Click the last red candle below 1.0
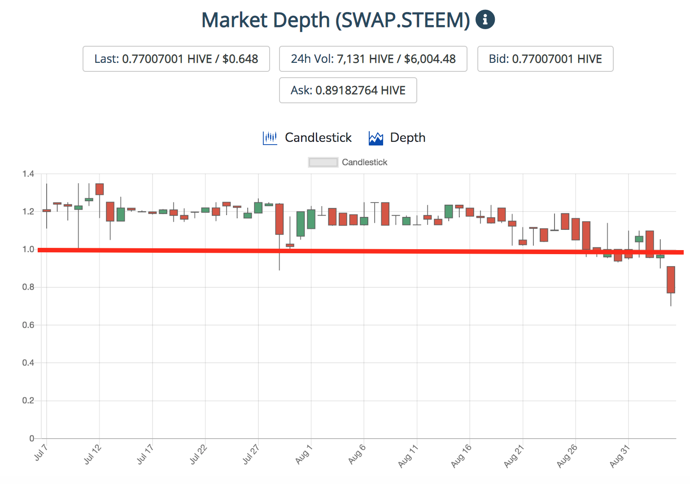Image resolution: width=690 pixels, height=484 pixels. [671, 280]
